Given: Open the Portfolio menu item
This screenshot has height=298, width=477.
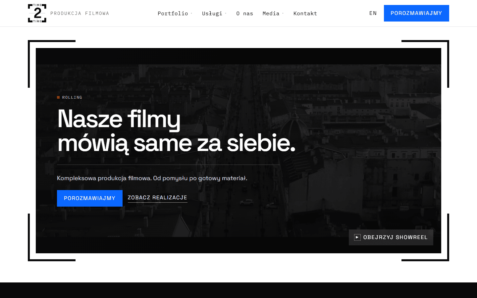Looking at the screenshot, I should 173,13.
